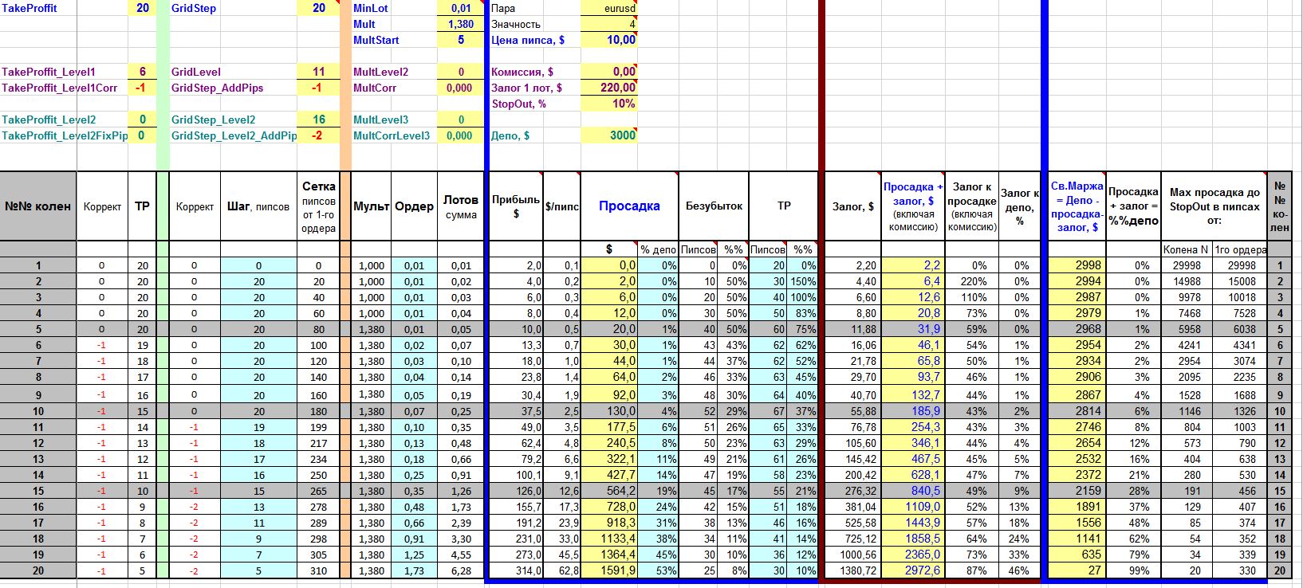Image resolution: width=1303 pixels, height=588 pixels.
Task: Select the Колена N sub-header
Action: (x=1185, y=249)
